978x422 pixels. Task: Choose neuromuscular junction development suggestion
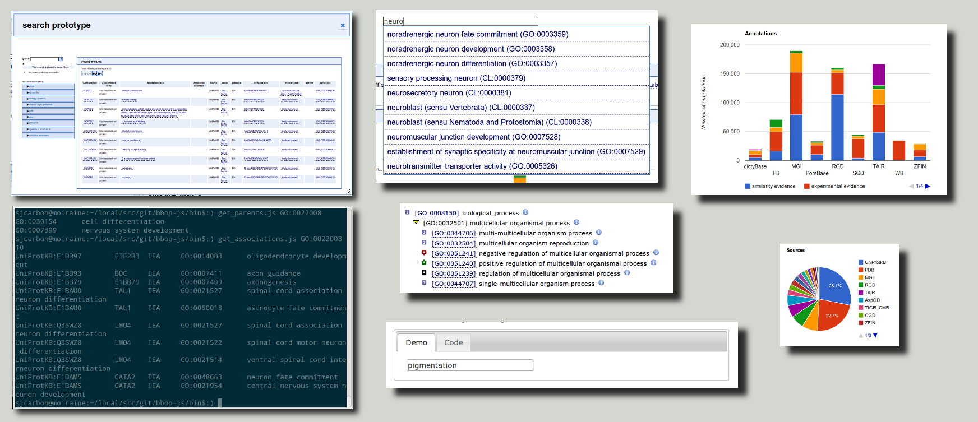tap(474, 137)
